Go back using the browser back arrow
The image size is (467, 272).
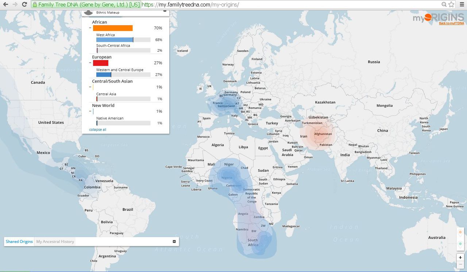5,5
